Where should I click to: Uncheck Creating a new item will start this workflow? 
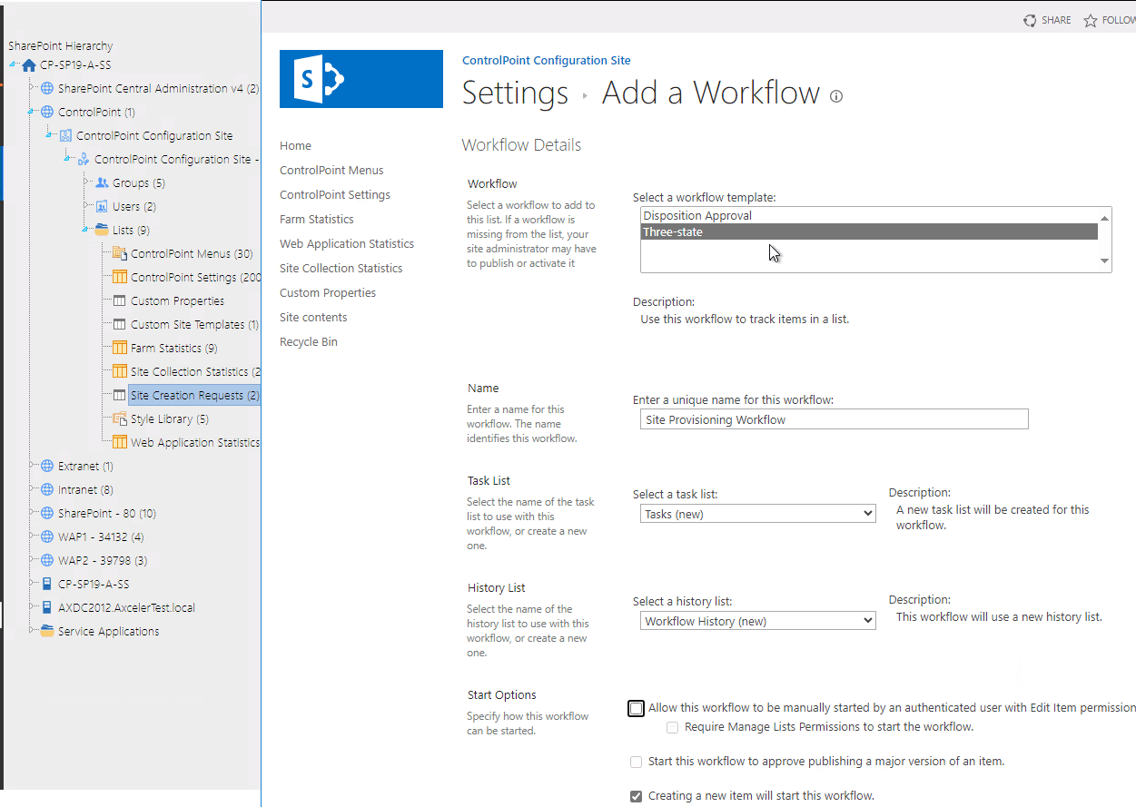(635, 795)
